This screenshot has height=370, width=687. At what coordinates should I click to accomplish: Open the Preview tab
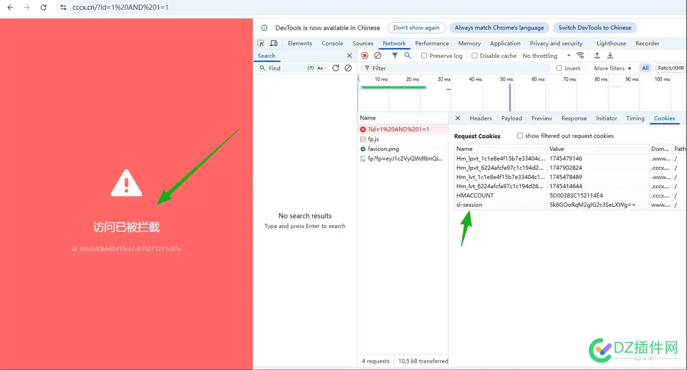click(x=542, y=118)
